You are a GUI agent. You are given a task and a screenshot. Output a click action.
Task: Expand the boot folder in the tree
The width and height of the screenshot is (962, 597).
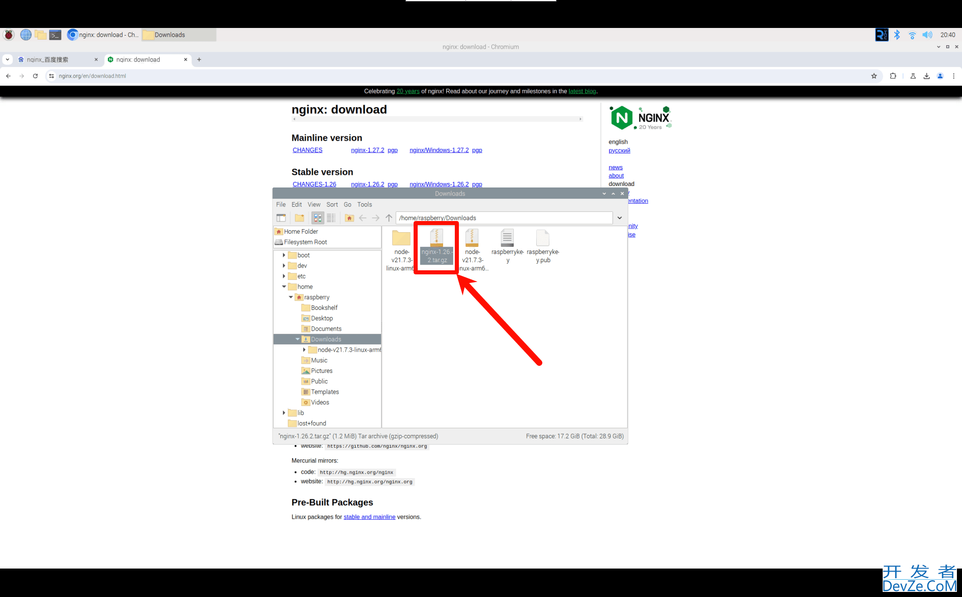[284, 255]
